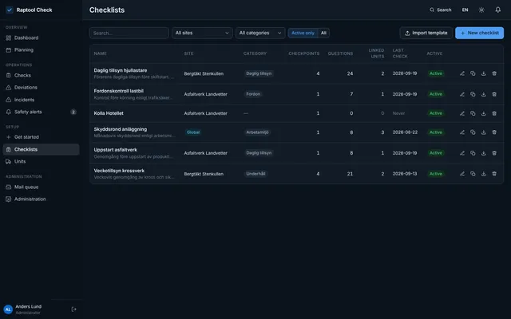Download the Kolla Hotellet checklist

pyautogui.click(x=484, y=113)
